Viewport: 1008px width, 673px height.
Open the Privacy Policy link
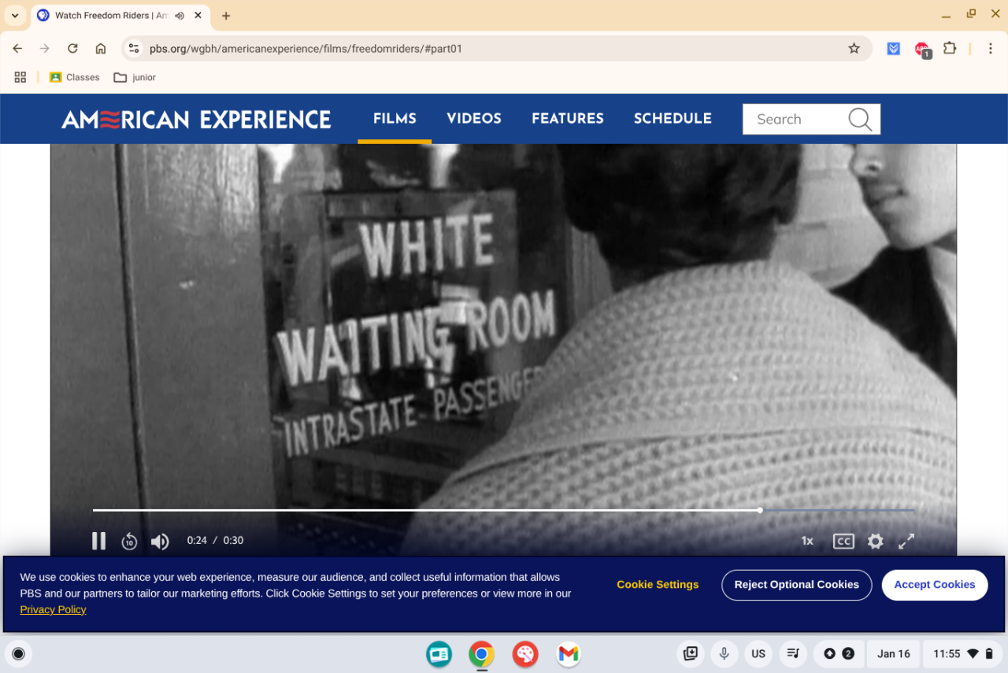53,610
